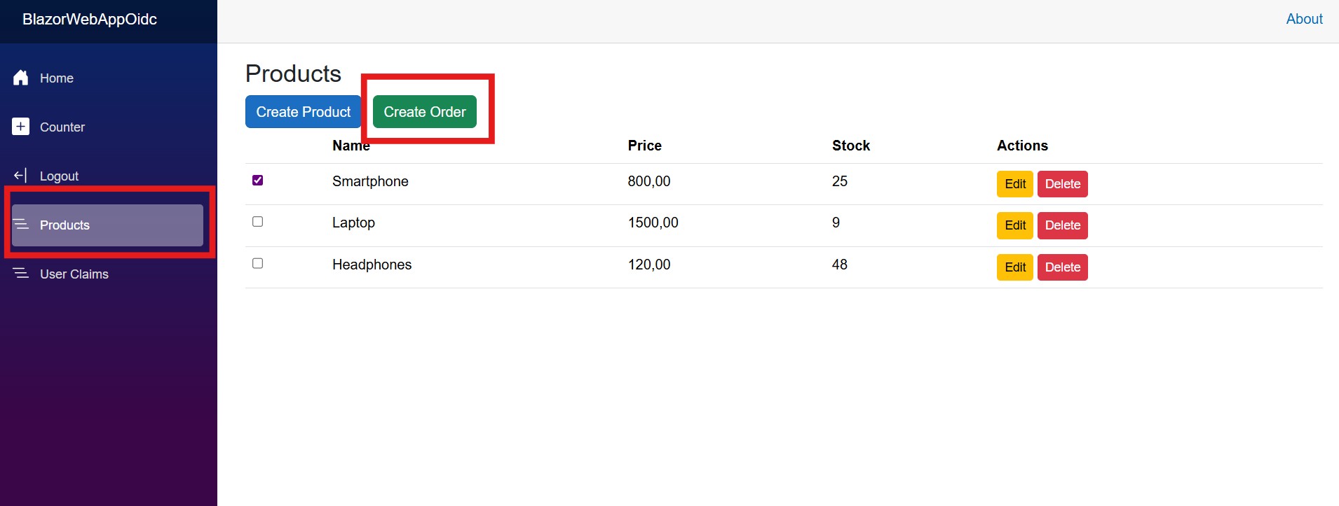Click the Logout arrow icon
1339x506 pixels.
point(21,176)
